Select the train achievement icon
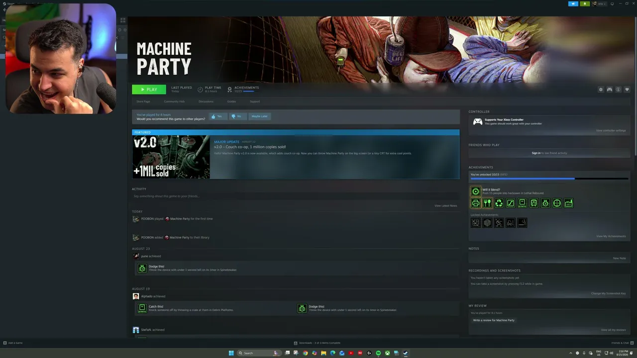The width and height of the screenshot is (637, 358). click(533, 203)
